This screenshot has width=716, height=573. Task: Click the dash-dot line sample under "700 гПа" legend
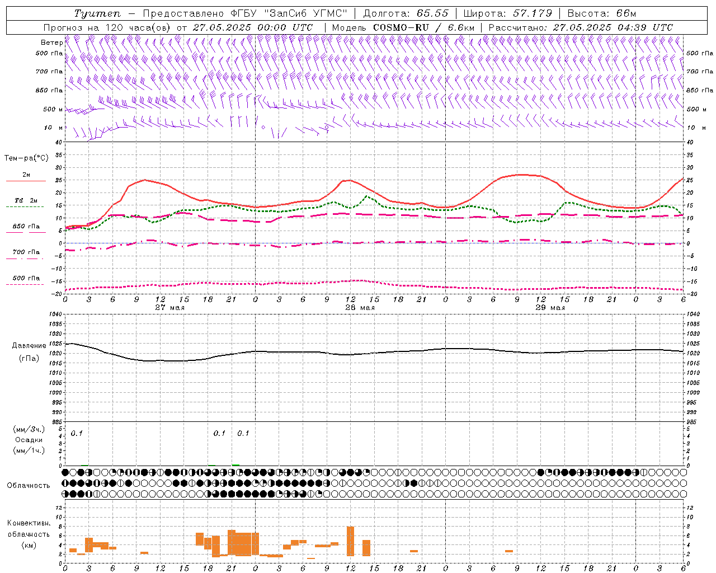point(25,258)
